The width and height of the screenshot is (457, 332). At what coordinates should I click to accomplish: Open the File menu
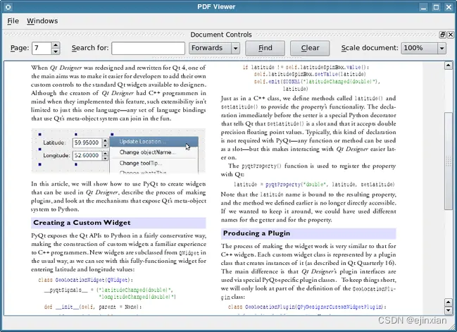pyautogui.click(x=13, y=21)
